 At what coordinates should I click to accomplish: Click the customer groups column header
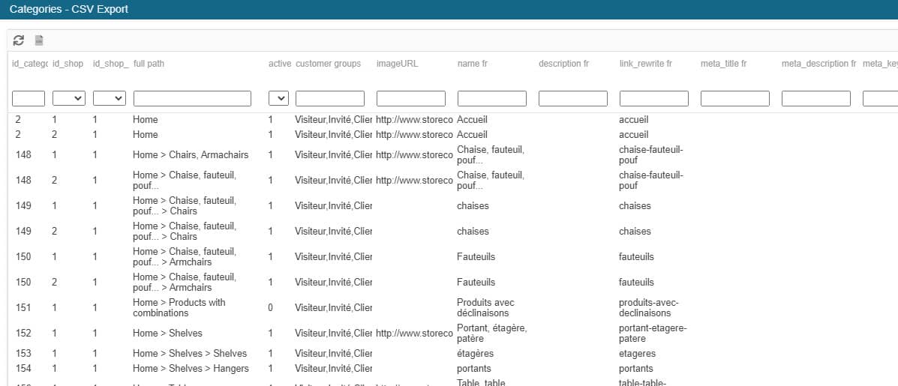coord(328,64)
